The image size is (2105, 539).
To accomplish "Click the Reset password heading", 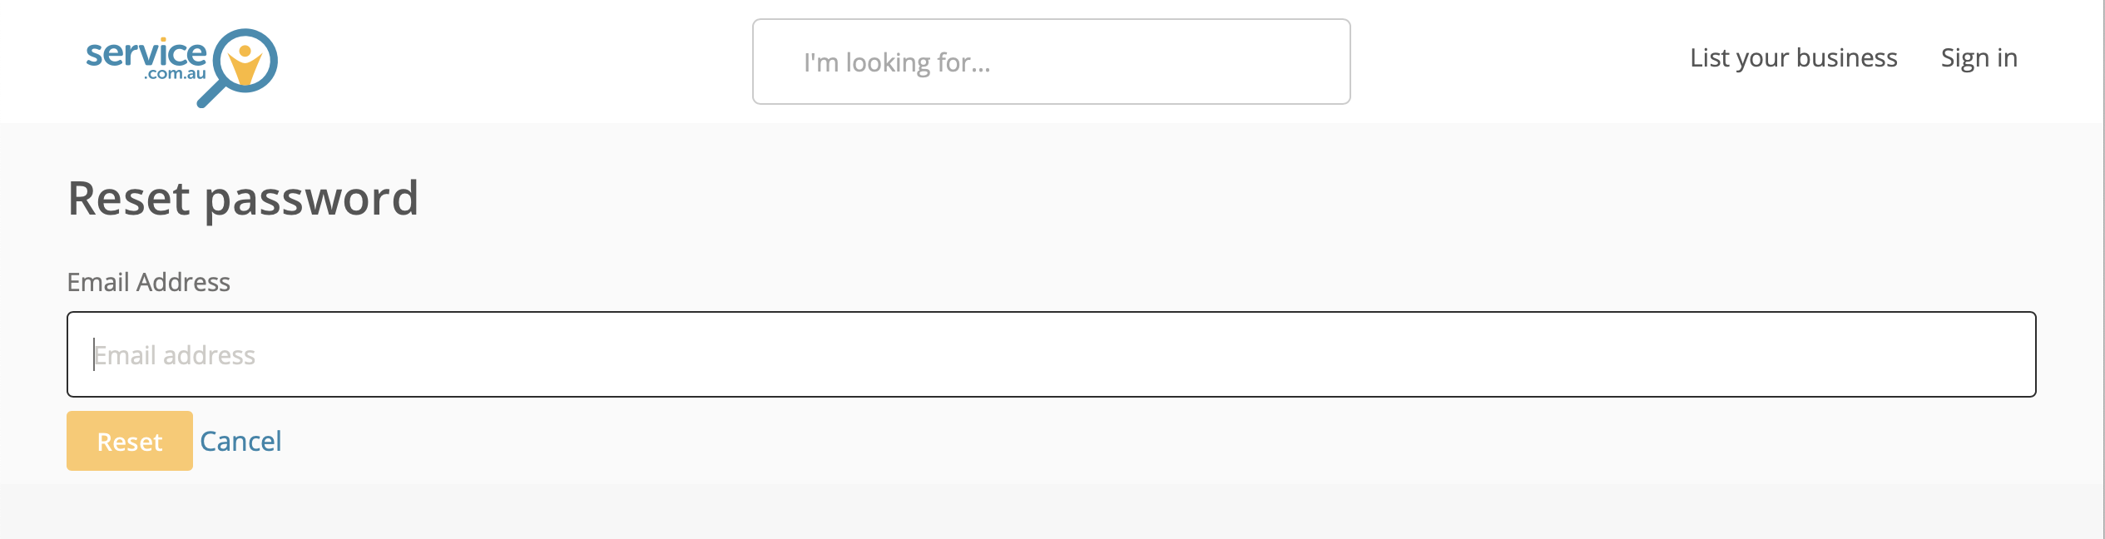I will pyautogui.click(x=243, y=198).
